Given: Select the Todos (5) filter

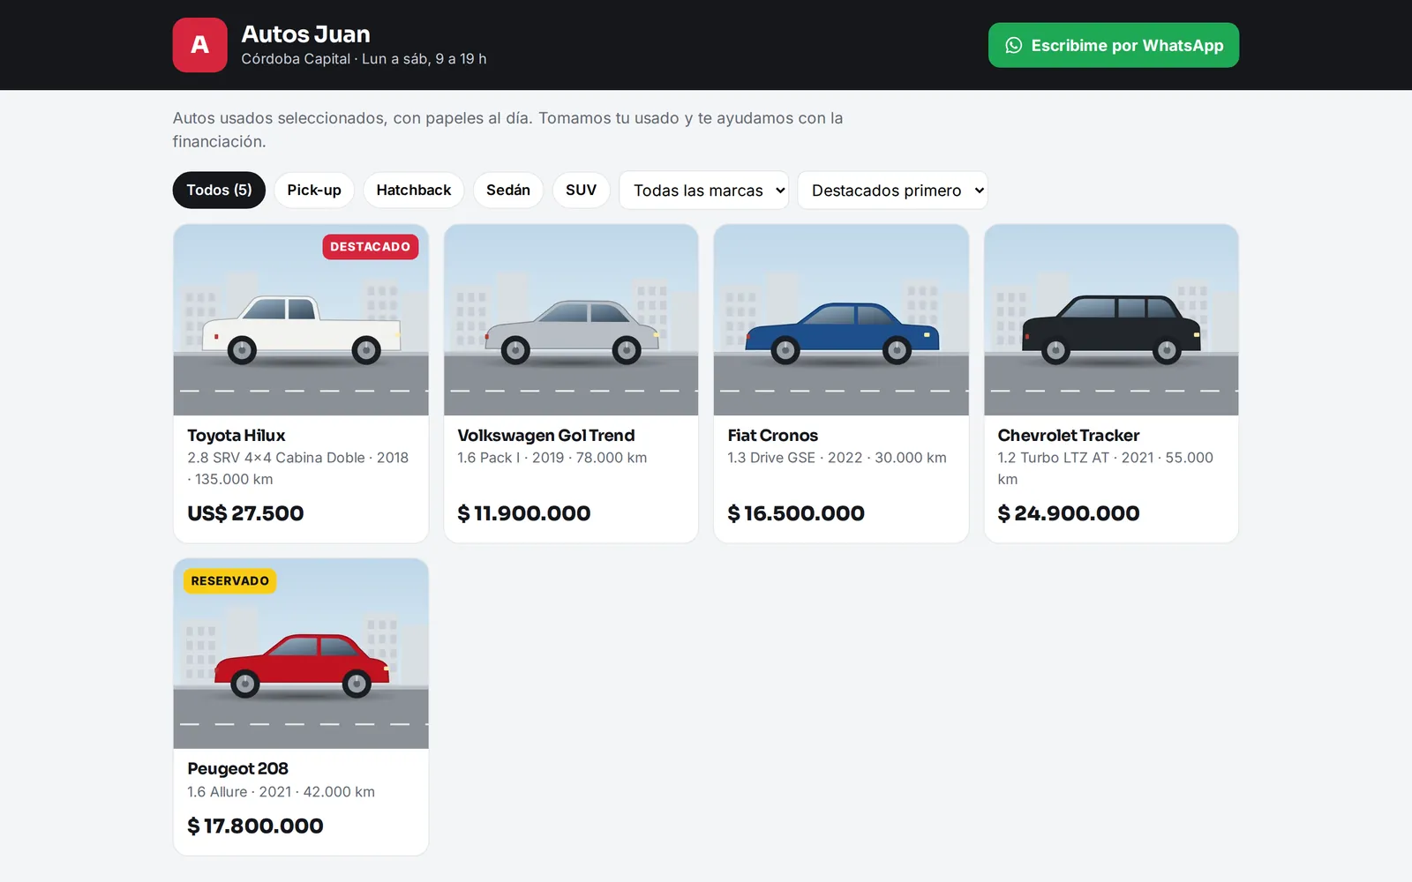Looking at the screenshot, I should coord(219,190).
